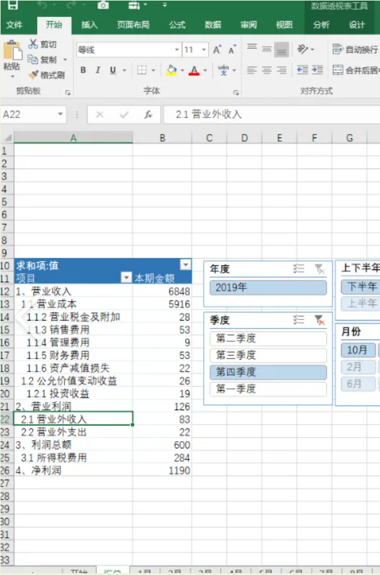Open the font group dialog launcher
Screen dimensions: 380x575
point(236,92)
